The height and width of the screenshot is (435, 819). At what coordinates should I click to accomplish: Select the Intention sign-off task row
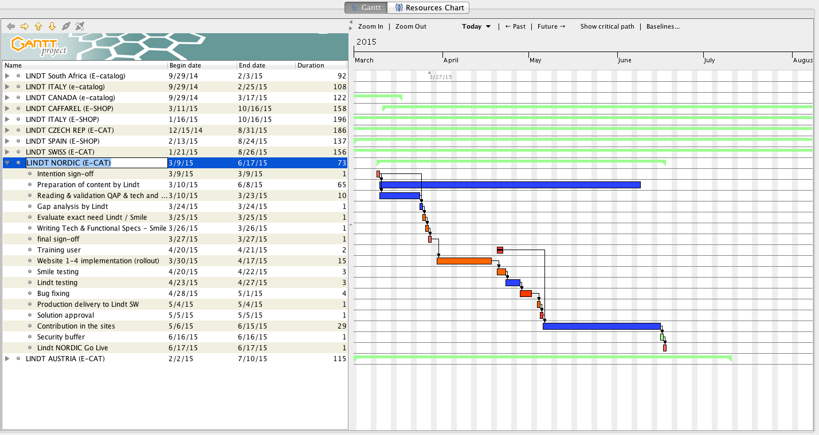[x=175, y=173]
